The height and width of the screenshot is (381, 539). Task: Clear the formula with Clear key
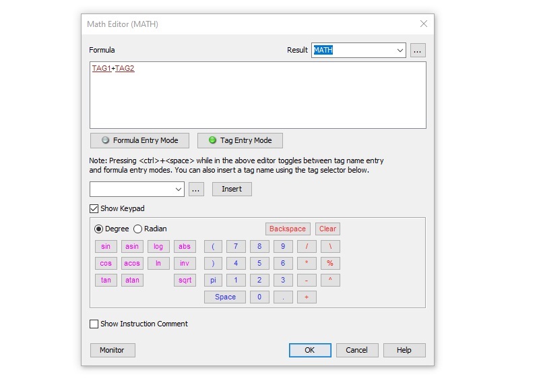[x=327, y=229]
